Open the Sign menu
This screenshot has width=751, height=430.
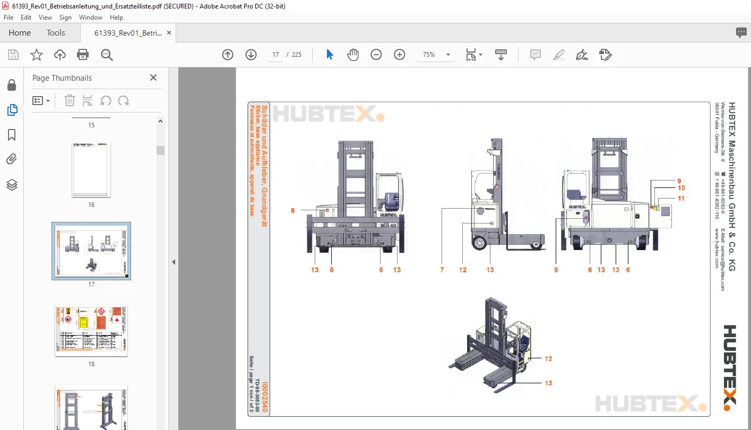point(65,18)
